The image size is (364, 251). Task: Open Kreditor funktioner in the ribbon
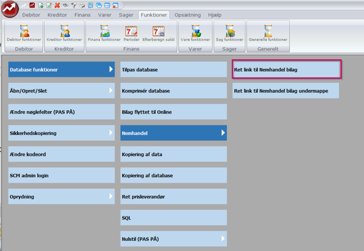(64, 33)
